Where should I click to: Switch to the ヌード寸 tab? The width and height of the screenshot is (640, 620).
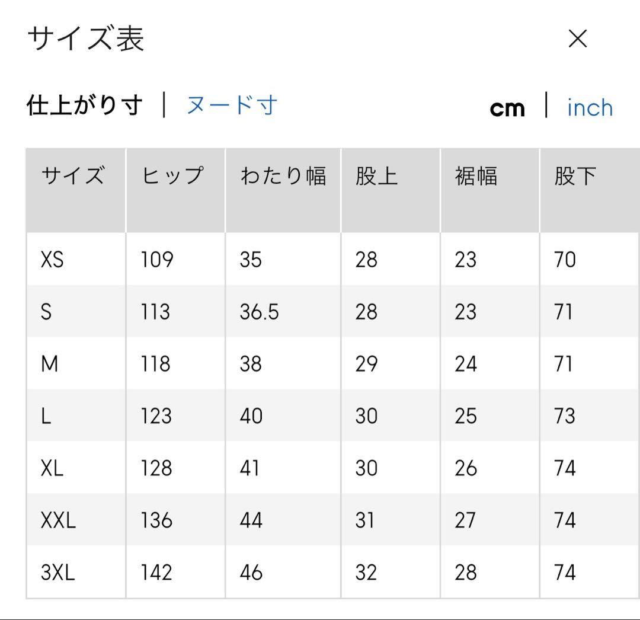(x=232, y=106)
